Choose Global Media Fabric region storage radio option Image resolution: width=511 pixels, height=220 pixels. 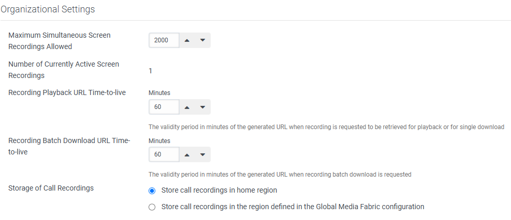[x=152, y=207]
